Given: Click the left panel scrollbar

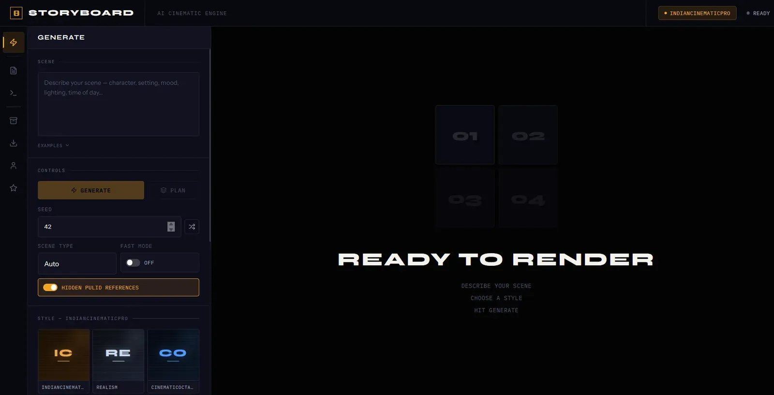Looking at the screenshot, I should (210, 145).
